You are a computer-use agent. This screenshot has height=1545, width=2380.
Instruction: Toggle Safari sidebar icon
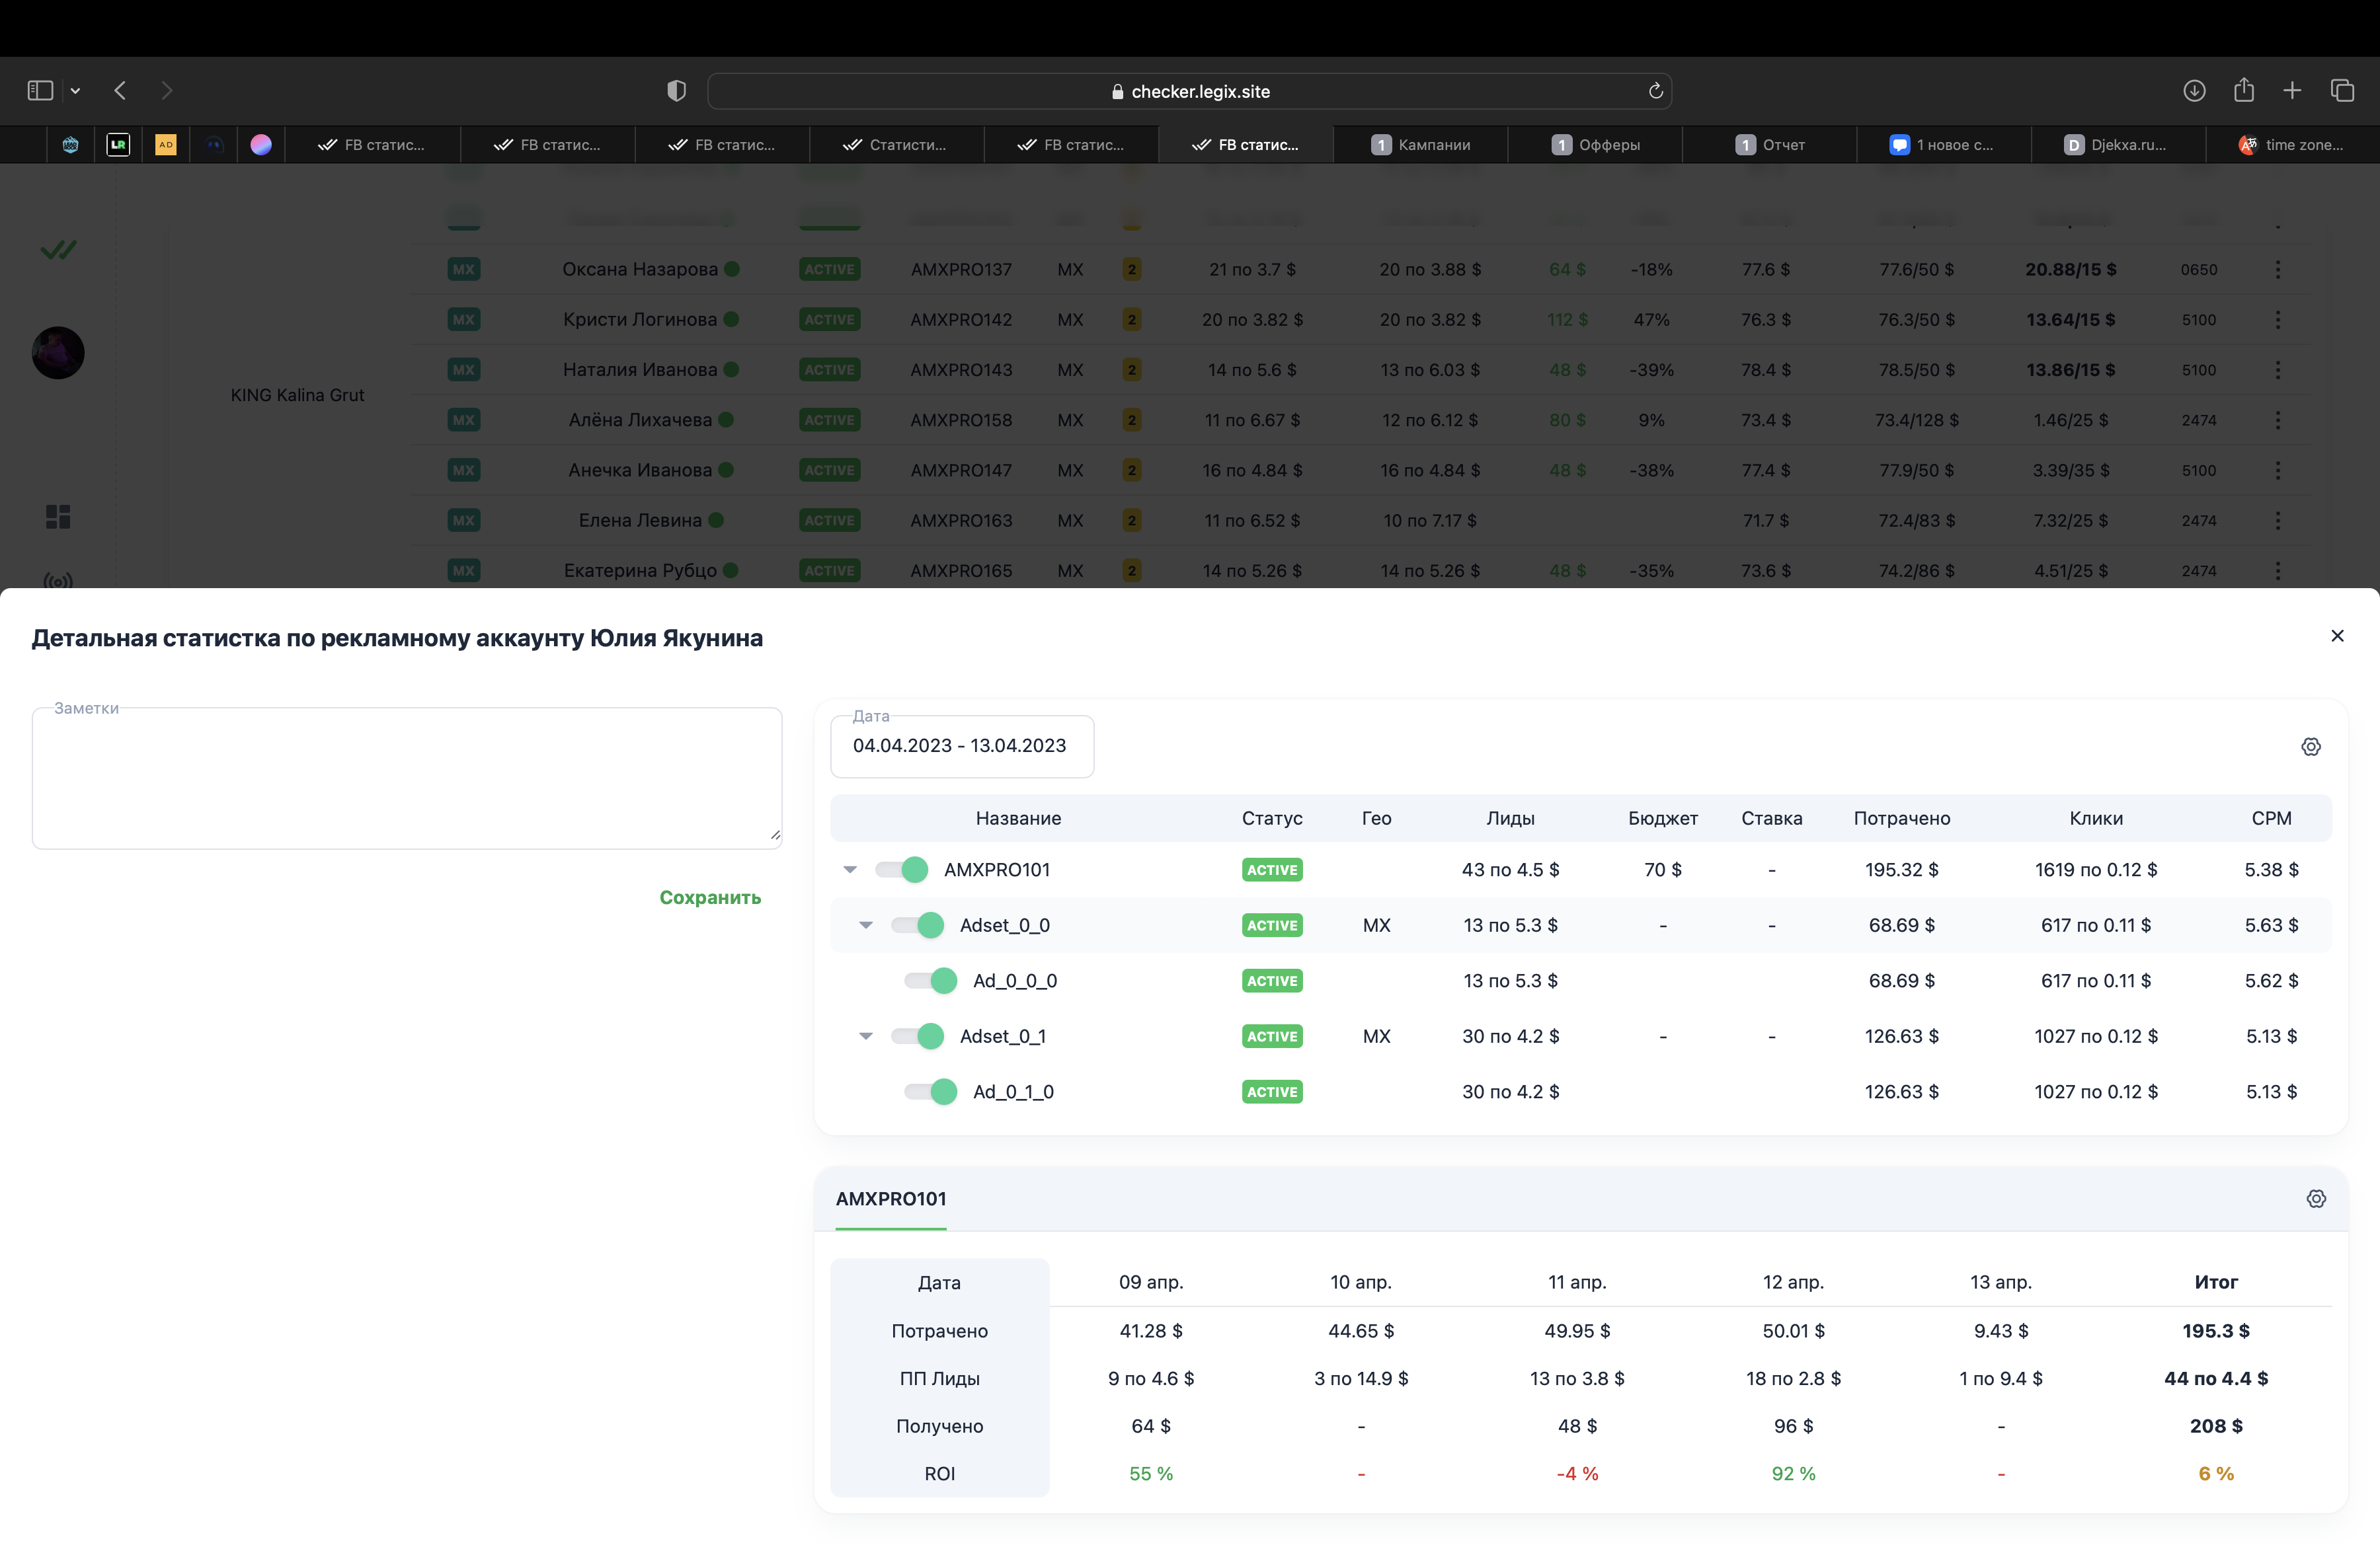pos(40,91)
